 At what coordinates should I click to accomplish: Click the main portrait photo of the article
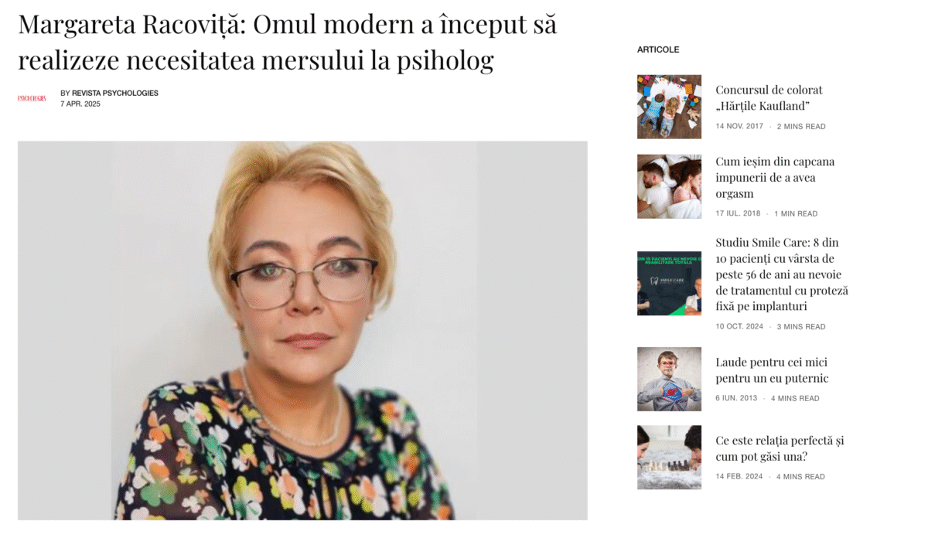tap(302, 330)
